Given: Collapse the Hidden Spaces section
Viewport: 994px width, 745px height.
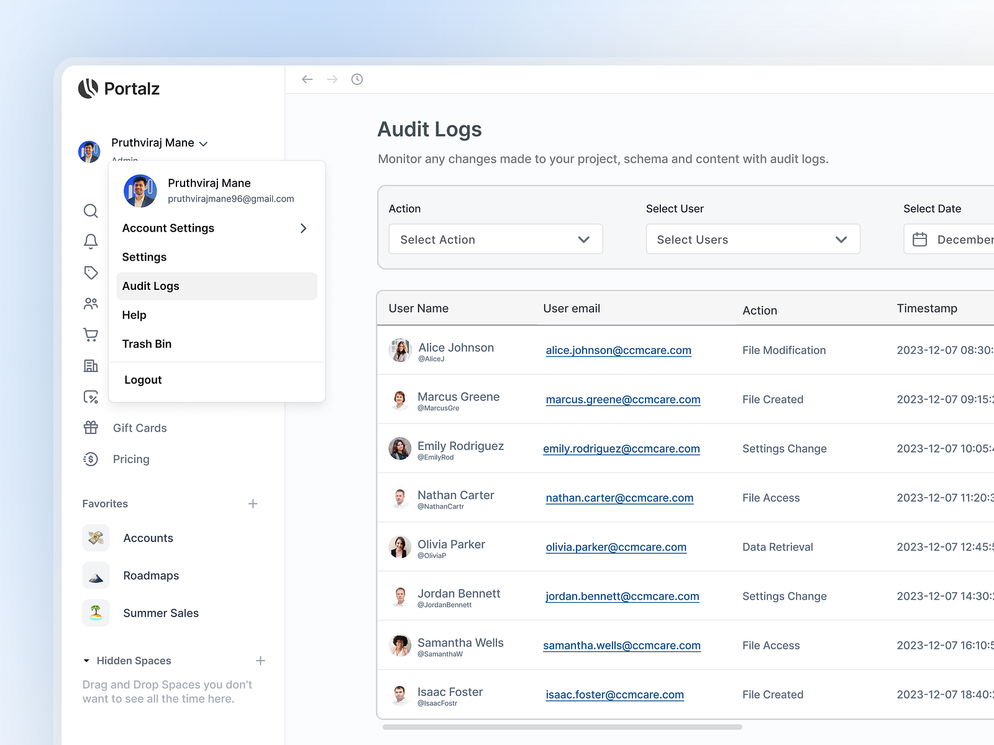Looking at the screenshot, I should [86, 661].
